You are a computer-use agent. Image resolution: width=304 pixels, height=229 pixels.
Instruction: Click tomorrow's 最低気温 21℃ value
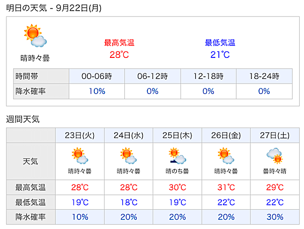point(220,55)
